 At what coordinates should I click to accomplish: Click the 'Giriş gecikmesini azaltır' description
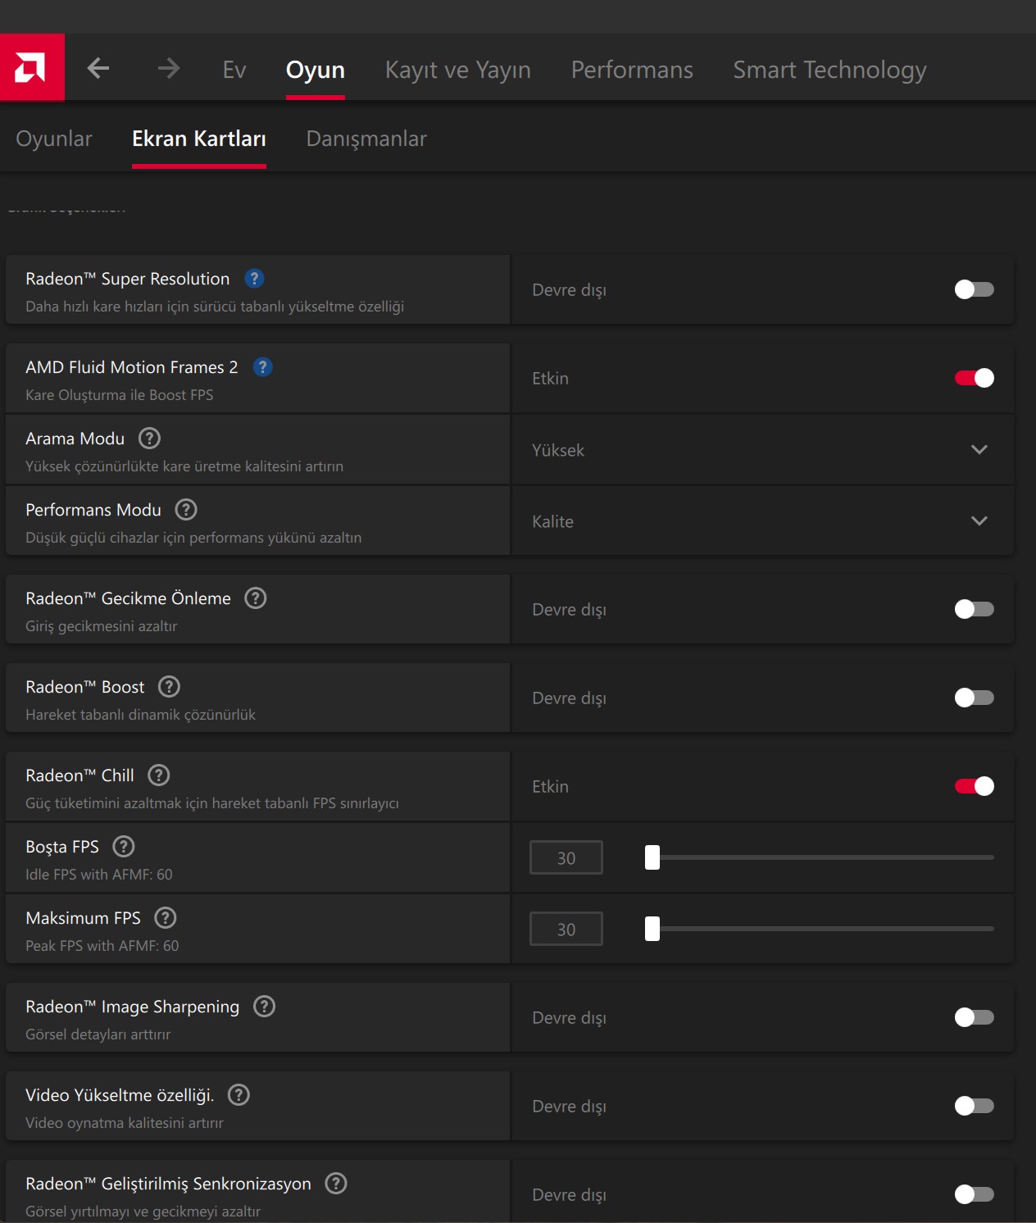102,626
